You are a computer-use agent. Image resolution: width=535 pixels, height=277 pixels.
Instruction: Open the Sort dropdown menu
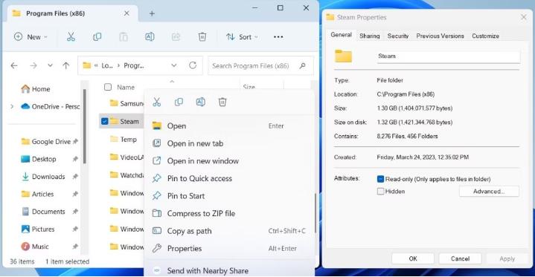click(x=242, y=37)
